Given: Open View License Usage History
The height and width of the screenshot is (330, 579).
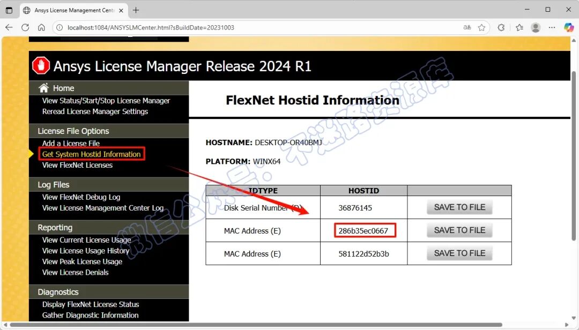Looking at the screenshot, I should point(86,251).
